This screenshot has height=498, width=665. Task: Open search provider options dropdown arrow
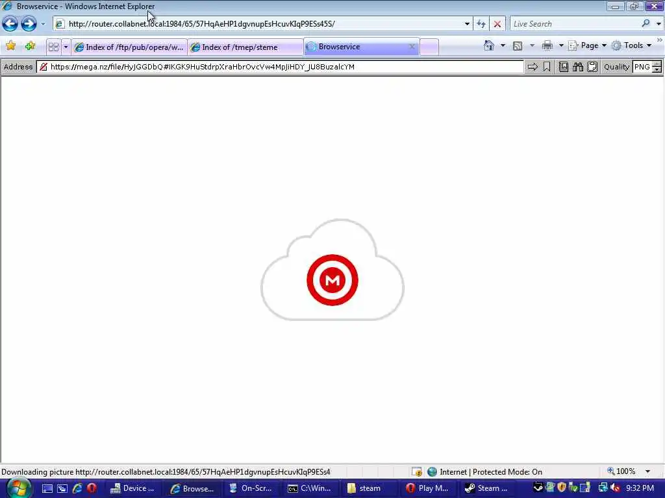pos(659,24)
